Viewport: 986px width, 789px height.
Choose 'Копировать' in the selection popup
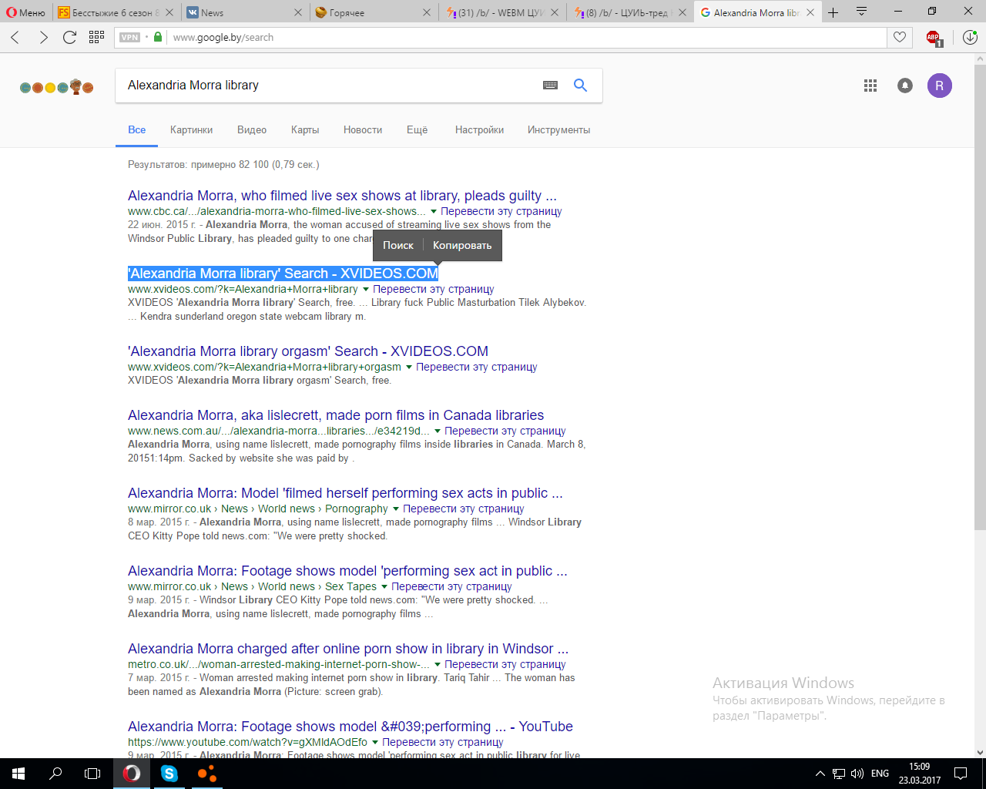462,246
